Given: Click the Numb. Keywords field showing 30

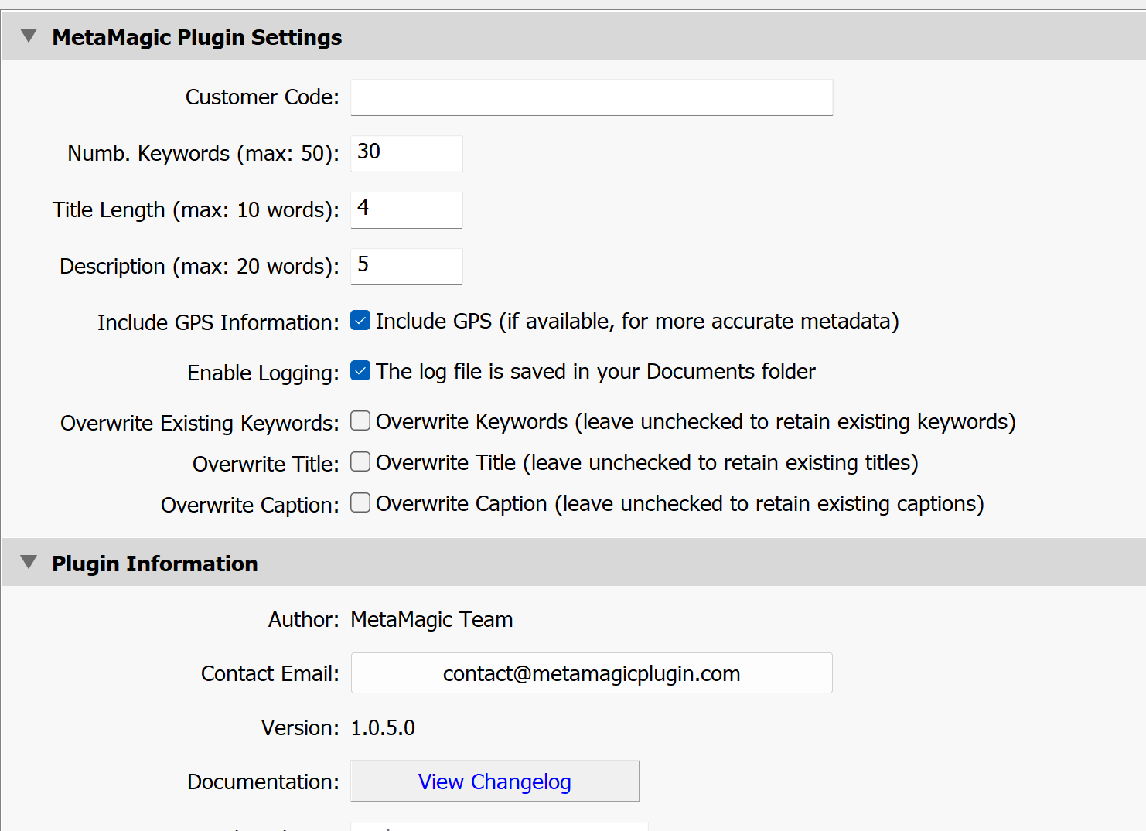Looking at the screenshot, I should pos(407,154).
